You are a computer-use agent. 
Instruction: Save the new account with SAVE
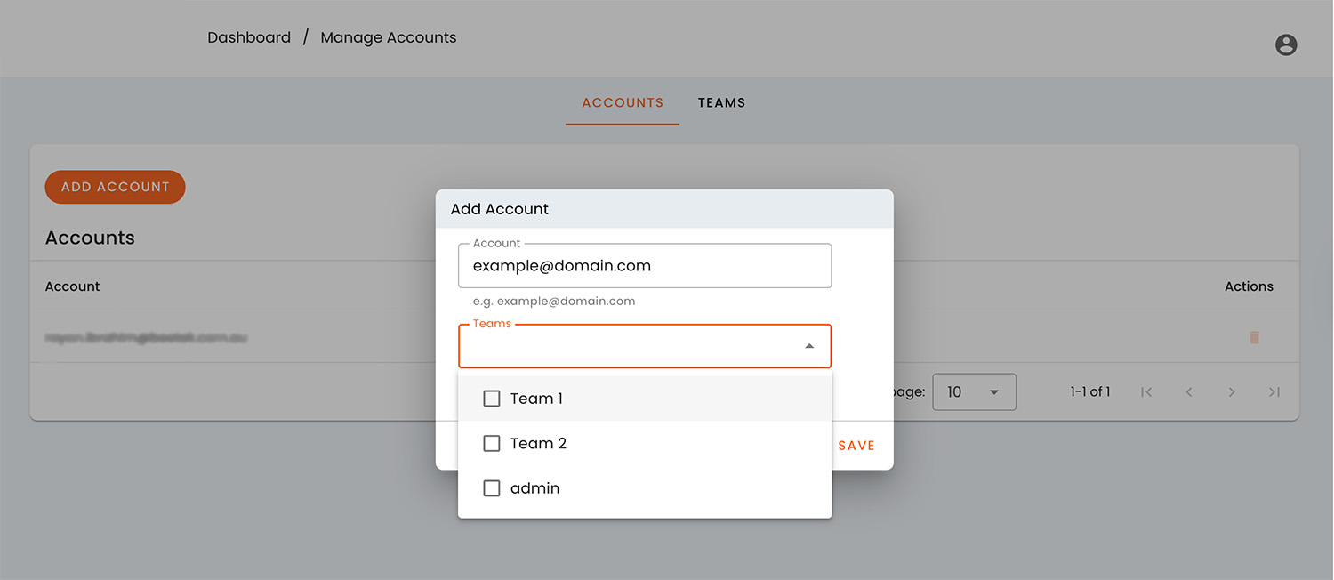click(856, 445)
